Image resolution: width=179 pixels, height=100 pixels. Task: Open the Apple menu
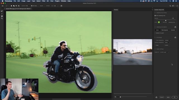[x=3, y=1]
